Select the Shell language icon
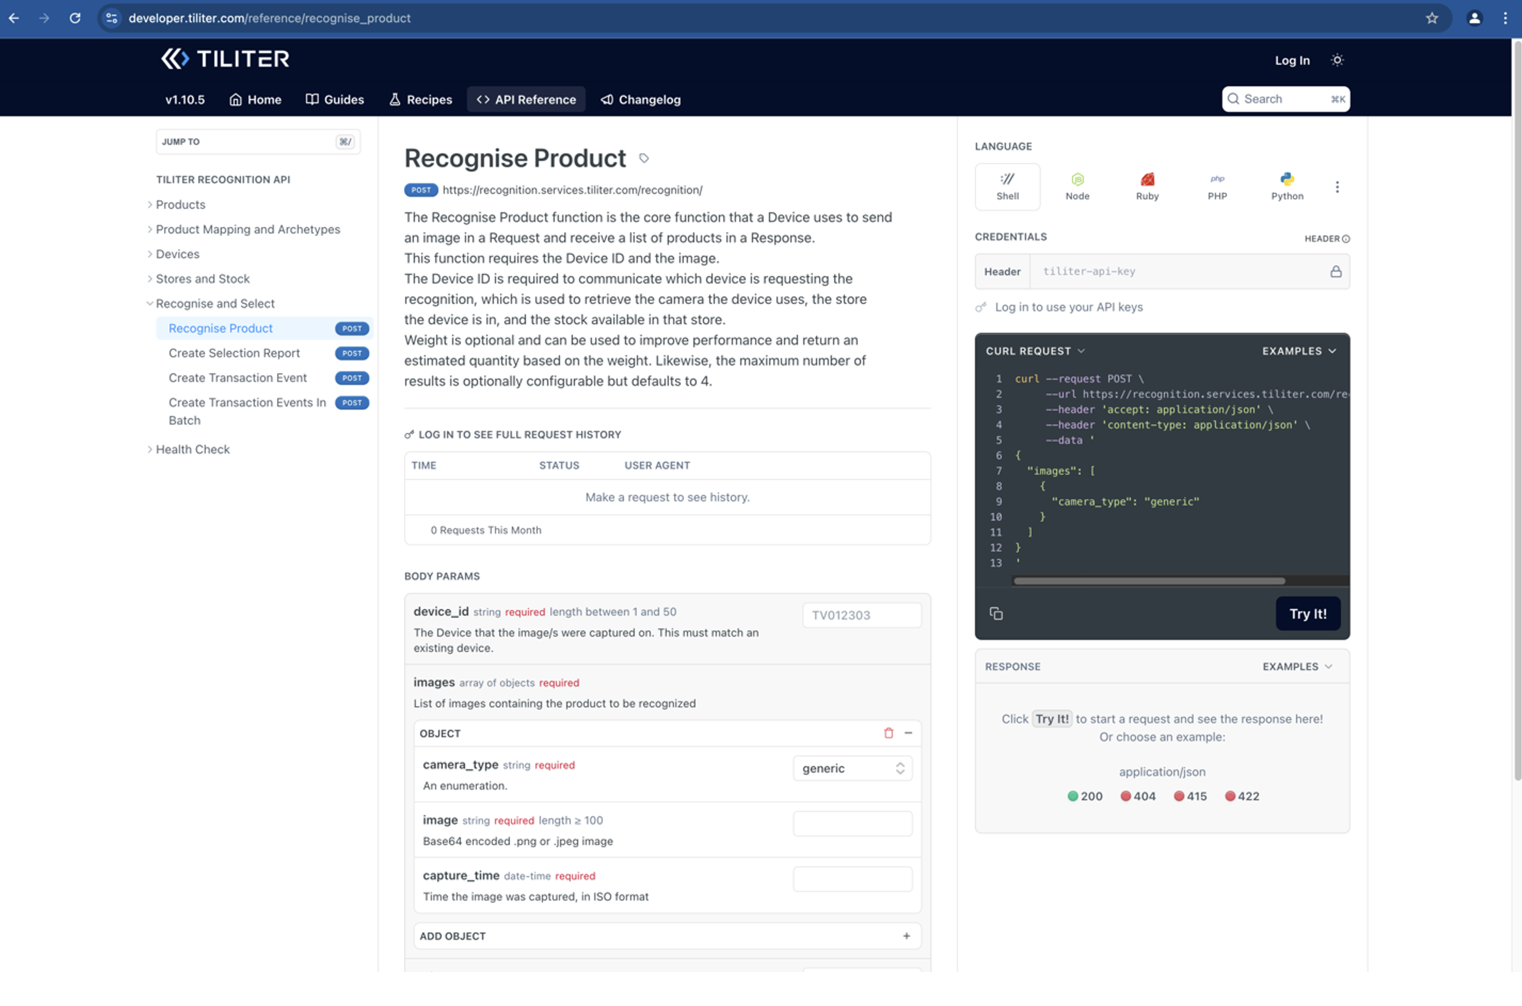 (x=1007, y=186)
